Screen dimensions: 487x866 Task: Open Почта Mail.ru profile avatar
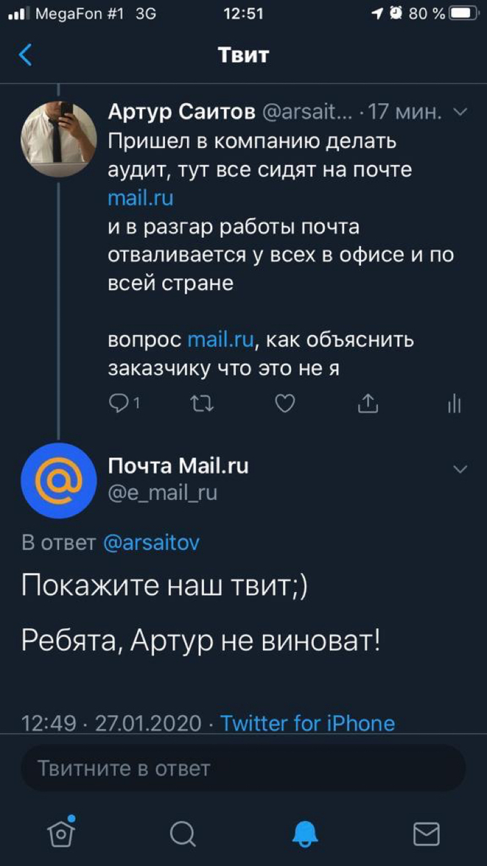(59, 480)
